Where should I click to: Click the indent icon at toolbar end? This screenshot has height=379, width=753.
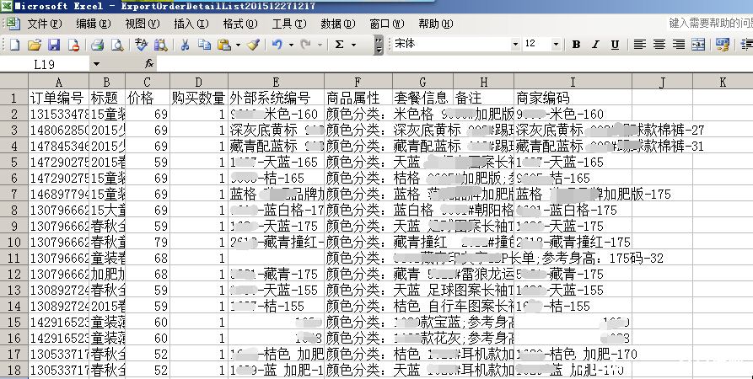click(747, 45)
